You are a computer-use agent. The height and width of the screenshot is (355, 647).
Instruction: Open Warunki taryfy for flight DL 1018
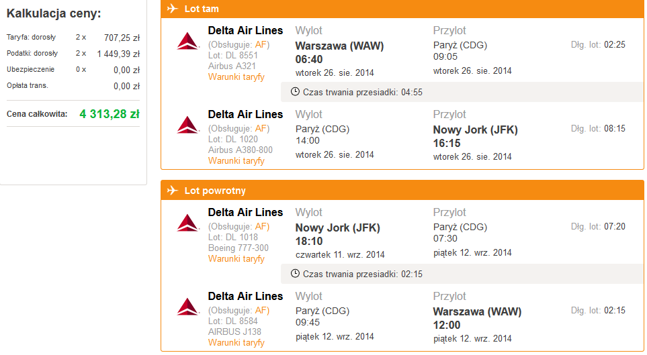pos(236,259)
